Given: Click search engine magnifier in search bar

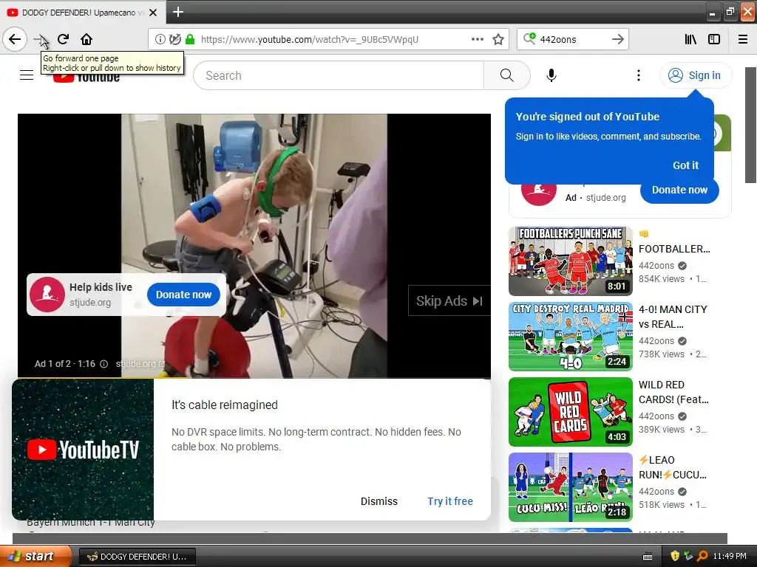Looking at the screenshot, I should pos(529,38).
